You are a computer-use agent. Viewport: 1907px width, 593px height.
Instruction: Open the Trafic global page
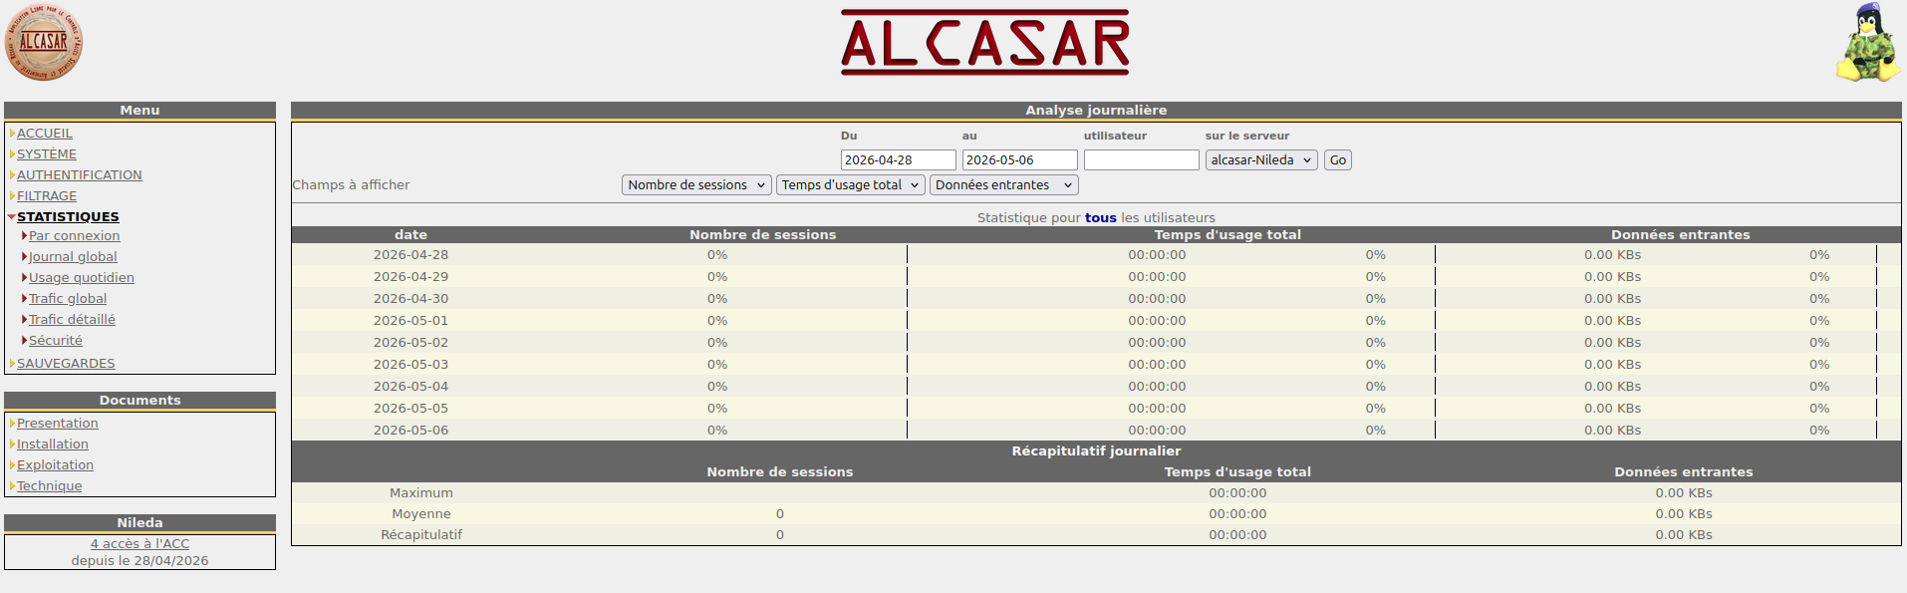coord(68,299)
